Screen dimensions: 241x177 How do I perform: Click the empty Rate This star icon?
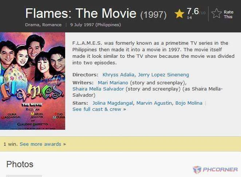coord(216,13)
